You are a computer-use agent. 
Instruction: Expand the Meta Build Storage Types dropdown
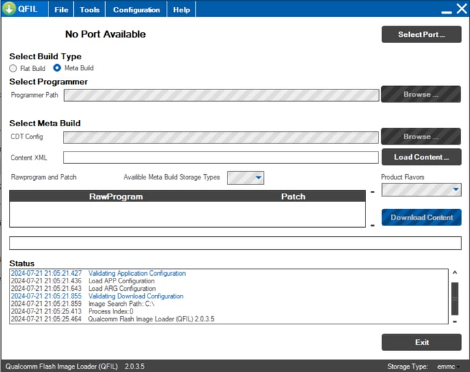pos(245,178)
